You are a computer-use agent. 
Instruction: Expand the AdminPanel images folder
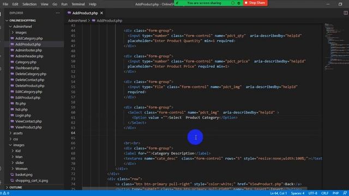pos(21,33)
